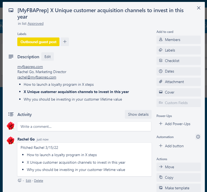Click the Activity list icon
This screenshot has height=192, width=207.
point(11,114)
